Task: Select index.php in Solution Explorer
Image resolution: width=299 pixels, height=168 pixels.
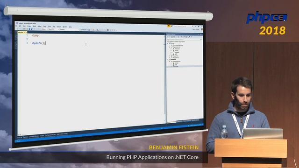Action: [176, 67]
